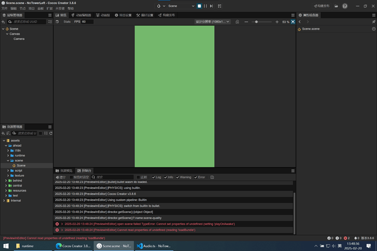Click the hierarchy search type magnifier icon

point(10,22)
